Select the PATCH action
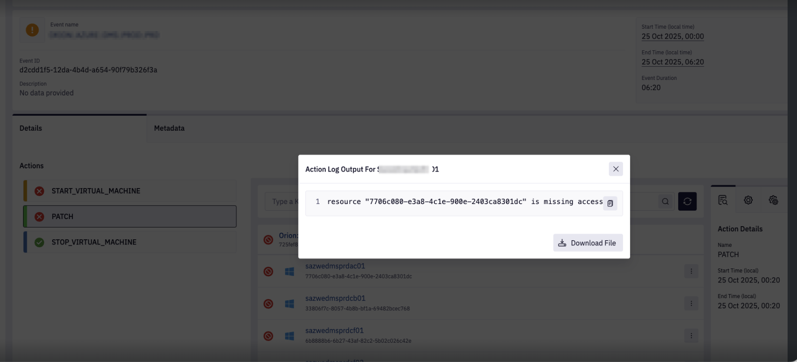The image size is (797, 362). (x=63, y=217)
